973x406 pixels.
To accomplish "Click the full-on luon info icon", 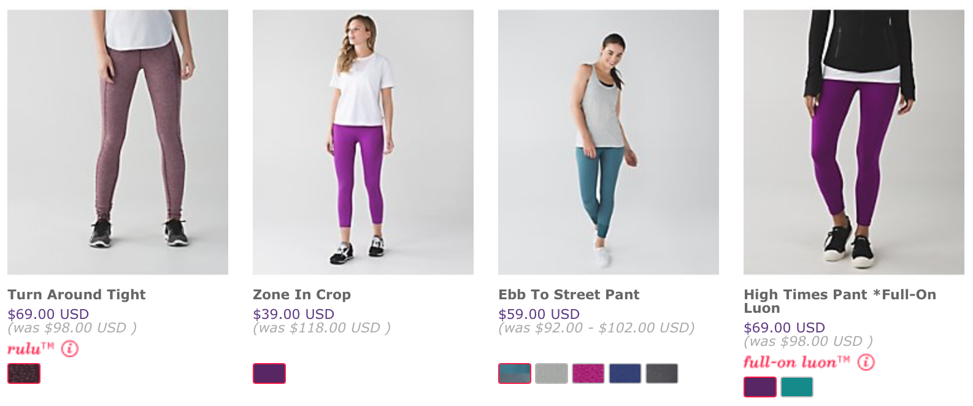I will coord(866,362).
